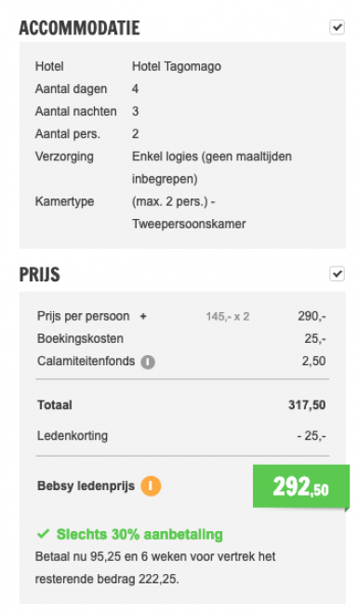Select the Tweepersoonskamer room type text

189,224
